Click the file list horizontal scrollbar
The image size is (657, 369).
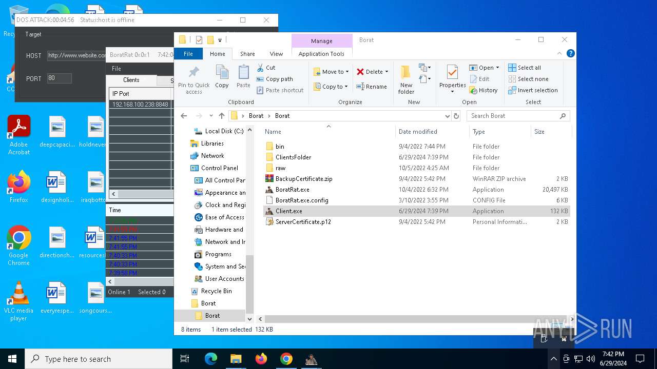point(416,319)
